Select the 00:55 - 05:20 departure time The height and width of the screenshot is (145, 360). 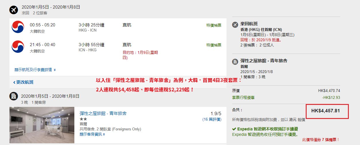(x=42, y=25)
